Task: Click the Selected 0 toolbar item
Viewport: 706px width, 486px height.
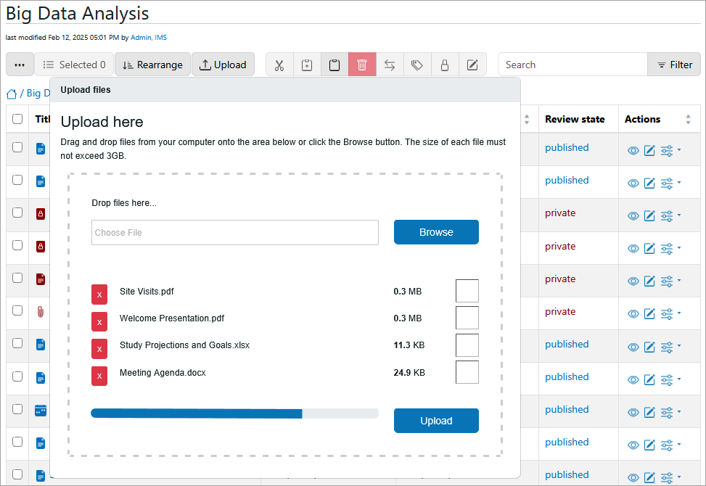Action: click(74, 65)
